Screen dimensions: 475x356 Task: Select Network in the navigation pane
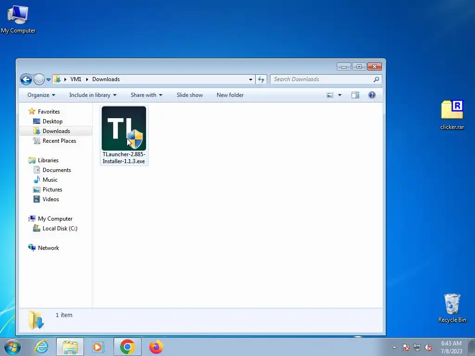(48, 248)
